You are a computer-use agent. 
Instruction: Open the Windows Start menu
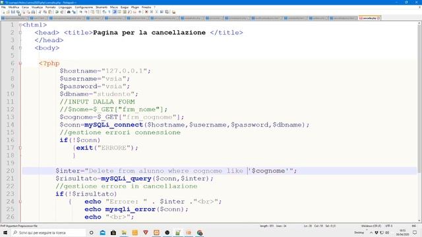point(5,232)
